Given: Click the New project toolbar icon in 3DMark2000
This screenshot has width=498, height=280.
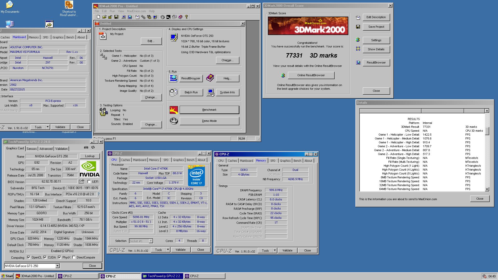Looking at the screenshot, I should click(x=98, y=17).
